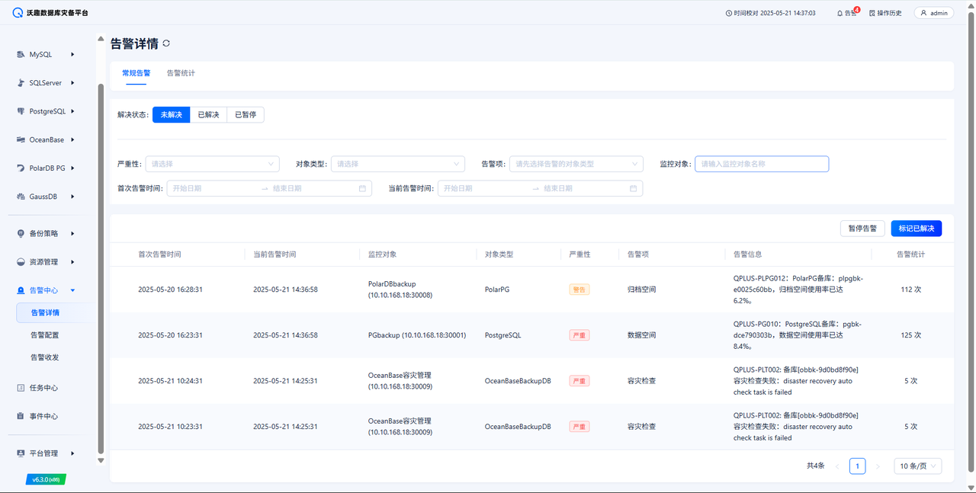This screenshot has height=493, width=976.
Task: Click the 2025-05-21 10:24:31 first alert time
Action: (x=170, y=381)
